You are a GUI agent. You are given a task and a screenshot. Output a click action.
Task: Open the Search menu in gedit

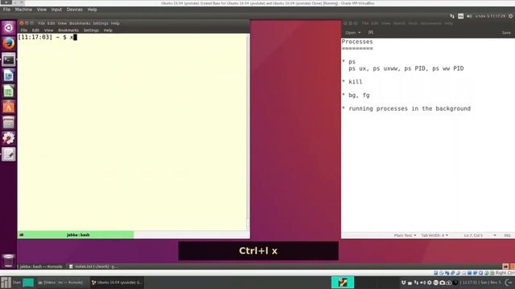(x=399, y=23)
